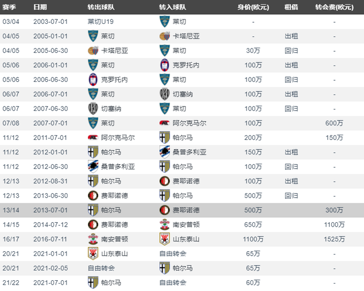Viewport: 364px width, 291px height.
Task: Click the Lecce crest in the 2003-07-01 row
Action: coord(164,22)
